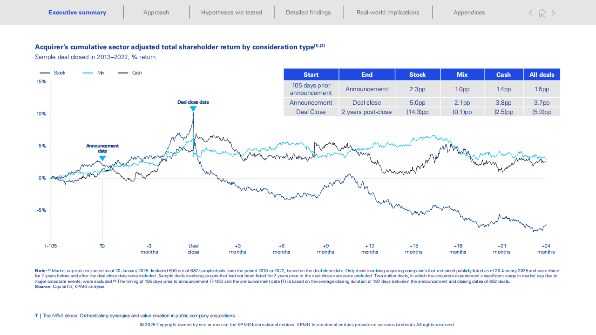Screen dimensions: 596x335
Task: Click the Stock legend line swatch
Action: point(45,73)
